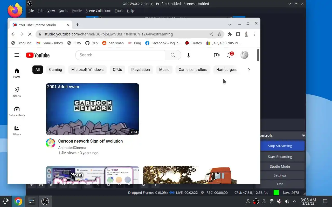Select the Microsoft Windows chip
Image resolution: width=332 pixels, height=207 pixels.
pyautogui.click(x=87, y=70)
